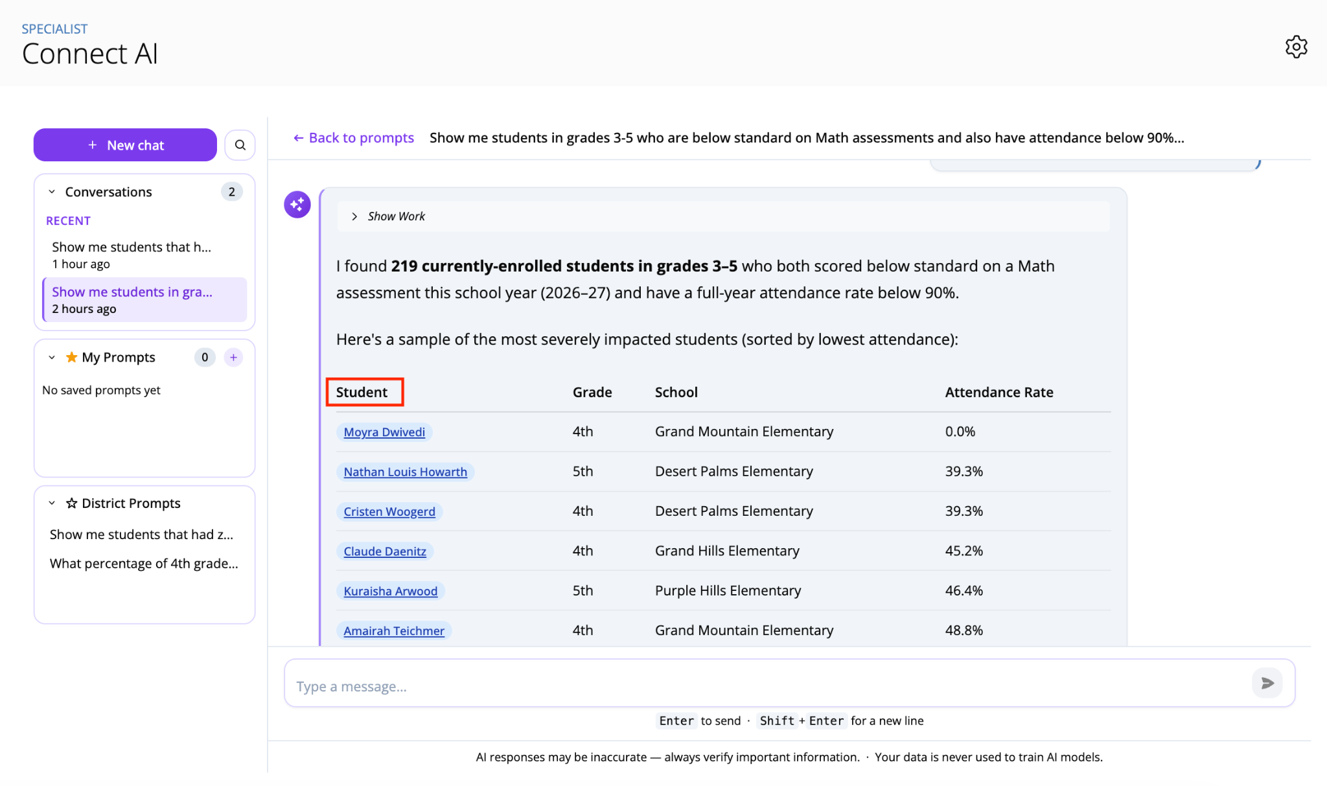The image size is (1327, 786).
Task: Click the Connect AI title
Action: 90,54
